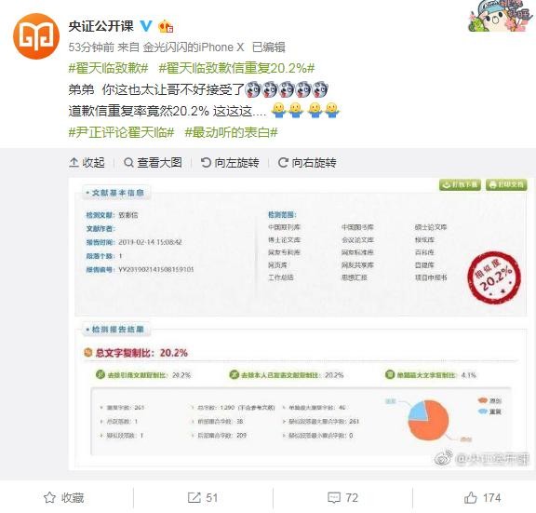Click the 央证公开课 account name
This screenshot has height=513, width=536.
(x=100, y=26)
